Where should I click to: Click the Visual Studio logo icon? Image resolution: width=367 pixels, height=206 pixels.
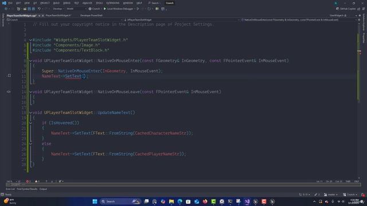click(x=4, y=3)
